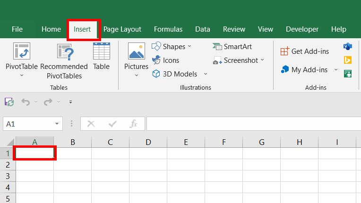
Task: Open the Screenshot dropdown
Action: (262, 60)
